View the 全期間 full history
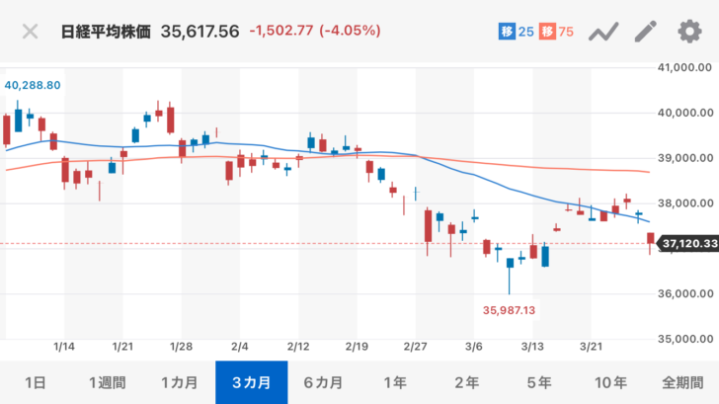 point(683,382)
